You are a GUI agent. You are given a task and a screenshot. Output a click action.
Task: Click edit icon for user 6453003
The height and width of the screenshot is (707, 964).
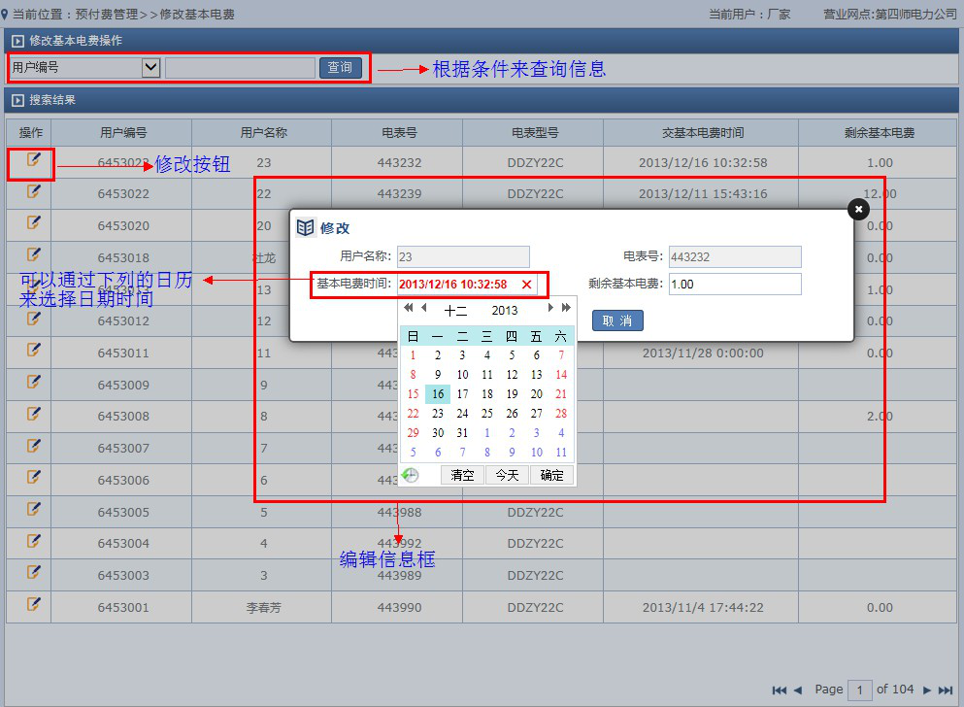(33, 573)
